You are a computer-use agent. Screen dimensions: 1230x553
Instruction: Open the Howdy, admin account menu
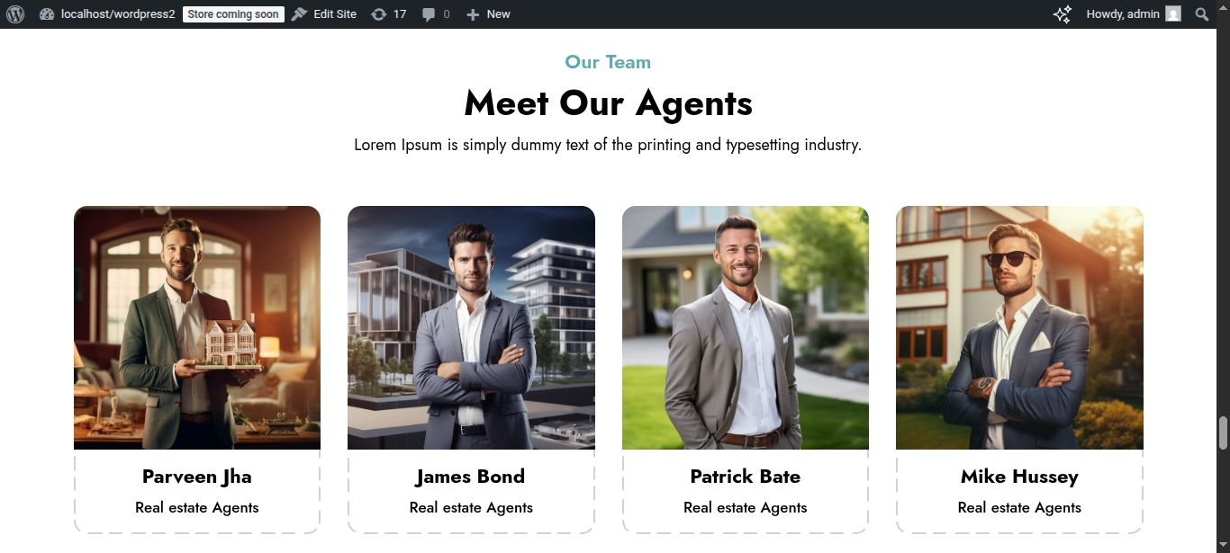pyautogui.click(x=1123, y=14)
